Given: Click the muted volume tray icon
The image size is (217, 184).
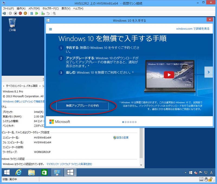Looking at the screenshot, I should pos(196,173).
